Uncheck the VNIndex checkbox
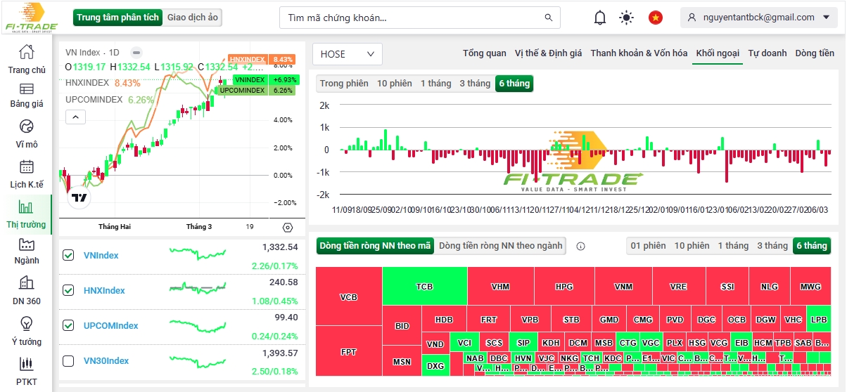This screenshot has height=392, width=847. [x=68, y=255]
